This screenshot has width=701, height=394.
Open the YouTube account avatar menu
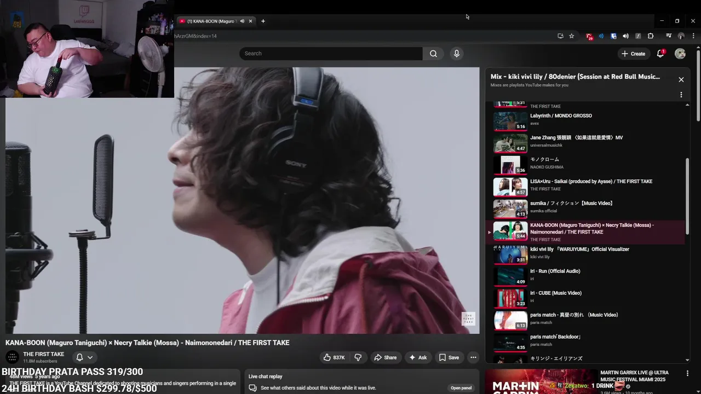(x=680, y=54)
